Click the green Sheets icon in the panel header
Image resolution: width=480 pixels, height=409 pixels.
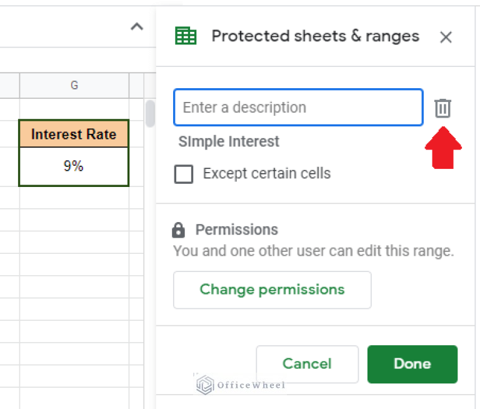[x=186, y=36]
